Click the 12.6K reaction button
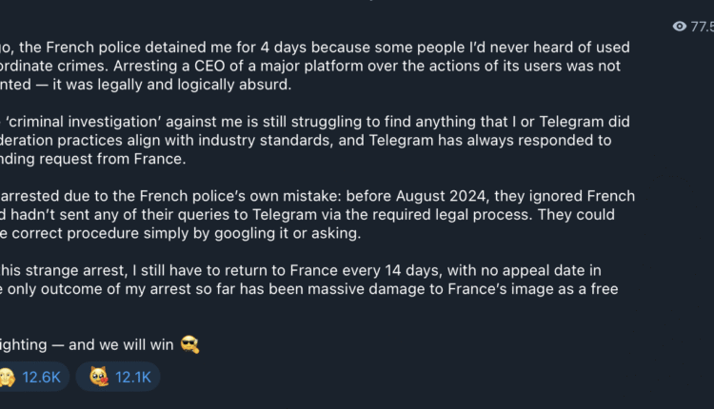The width and height of the screenshot is (714, 409). pos(32,377)
